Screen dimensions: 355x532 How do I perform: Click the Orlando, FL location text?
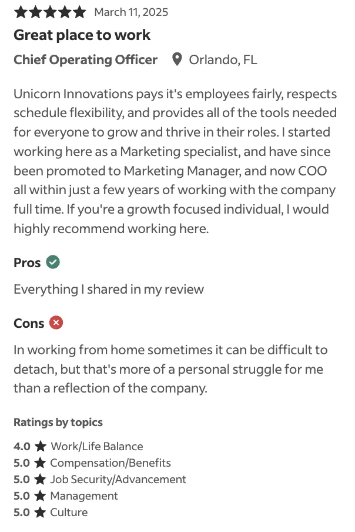(223, 59)
